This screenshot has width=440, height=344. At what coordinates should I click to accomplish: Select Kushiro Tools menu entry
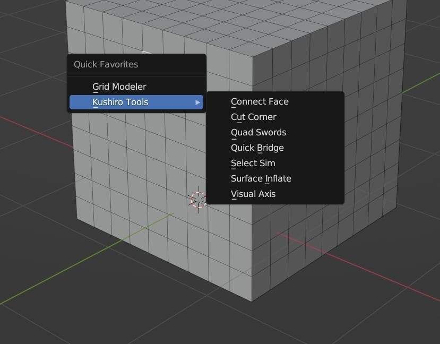(136, 102)
